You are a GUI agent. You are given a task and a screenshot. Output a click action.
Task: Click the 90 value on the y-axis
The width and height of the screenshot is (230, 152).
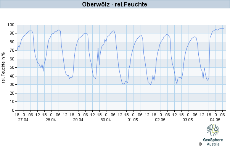[x=12, y=33]
